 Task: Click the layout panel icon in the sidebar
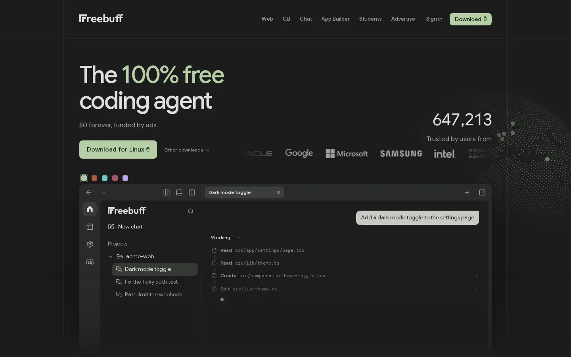click(90, 226)
